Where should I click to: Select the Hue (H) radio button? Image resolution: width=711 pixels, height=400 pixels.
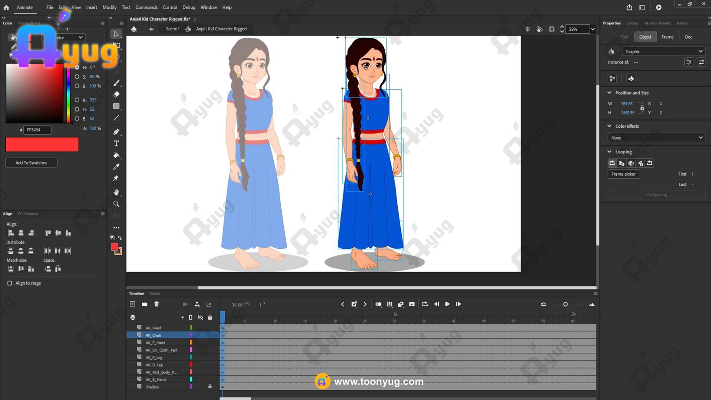(x=77, y=68)
